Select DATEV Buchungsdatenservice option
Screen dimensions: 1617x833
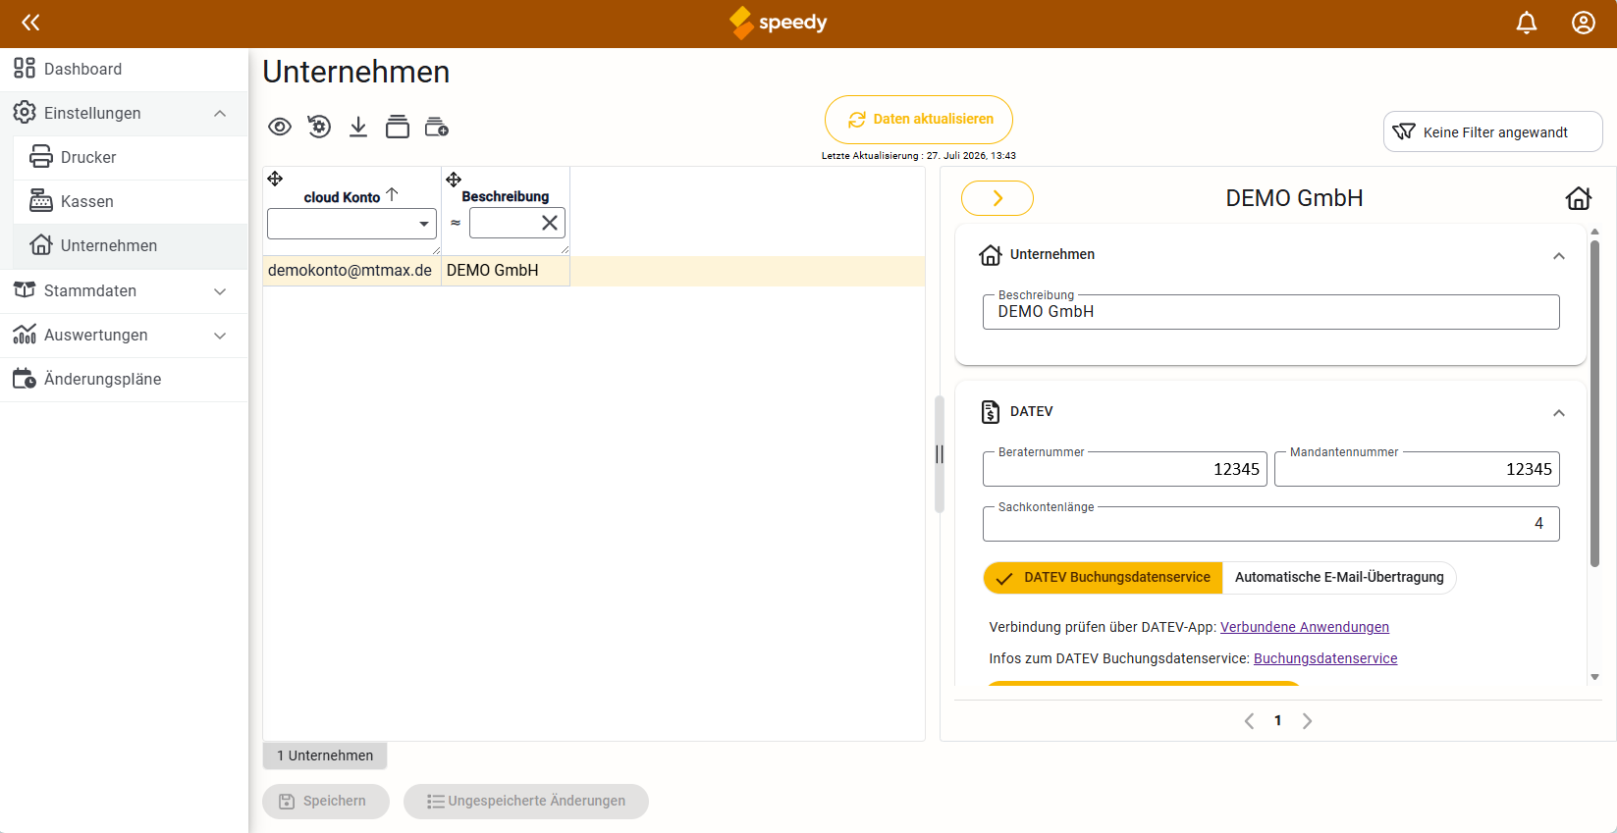(1104, 578)
